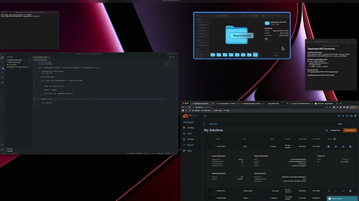Select the ExprFunctions.hpp editor tab

[x=41, y=57]
